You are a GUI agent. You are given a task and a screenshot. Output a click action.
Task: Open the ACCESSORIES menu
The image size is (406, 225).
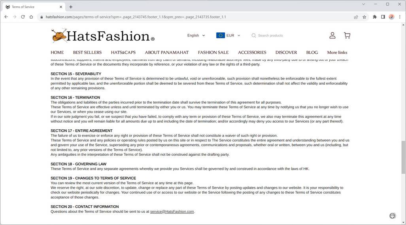(252, 52)
